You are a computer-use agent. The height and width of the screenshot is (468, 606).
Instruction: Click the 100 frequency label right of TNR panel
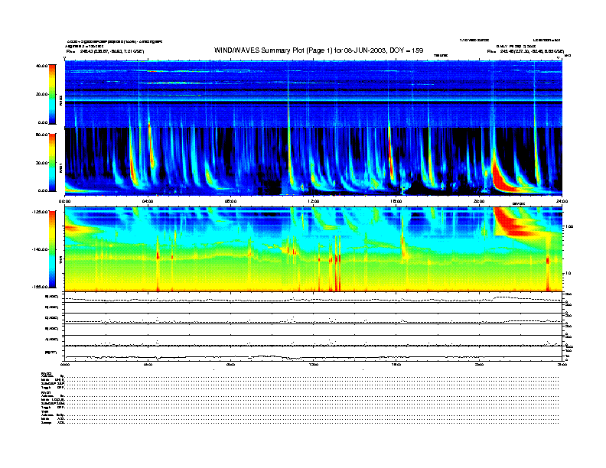pyautogui.click(x=569, y=226)
